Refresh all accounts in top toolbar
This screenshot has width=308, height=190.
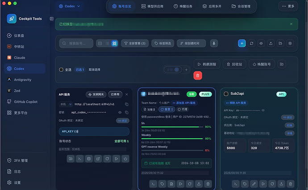coord(251,43)
